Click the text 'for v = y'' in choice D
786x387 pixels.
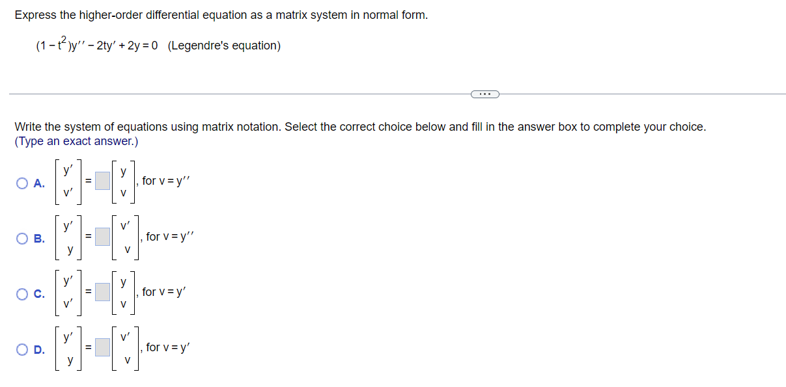(166, 347)
